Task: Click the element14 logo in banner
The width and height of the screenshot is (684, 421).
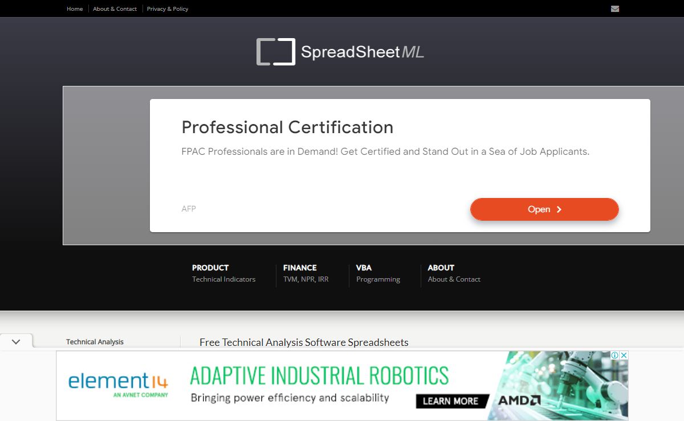Action: [118, 384]
